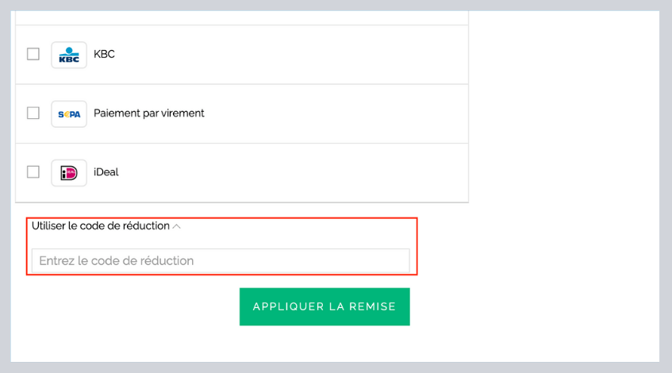Click empty space in the SEPA transfer row
This screenshot has width=672, height=373.
click(334, 113)
